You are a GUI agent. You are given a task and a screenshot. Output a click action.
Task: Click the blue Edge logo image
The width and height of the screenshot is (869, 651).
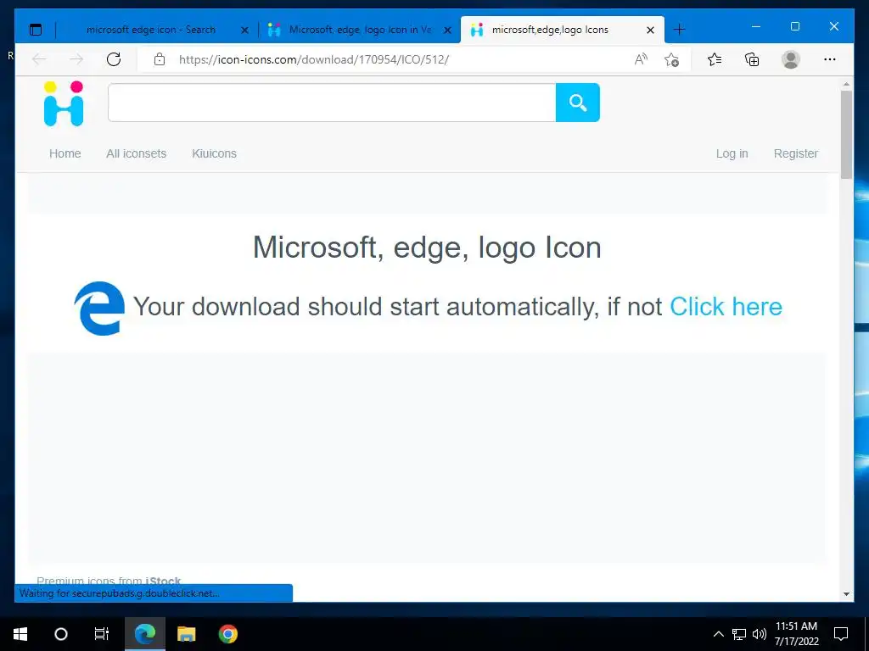pyautogui.click(x=99, y=309)
